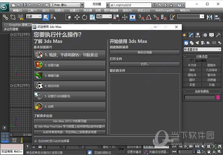Collapse the 对象类型 rollout
Image resolution: width=223 pixels, height=155 pixels.
click(202, 56)
